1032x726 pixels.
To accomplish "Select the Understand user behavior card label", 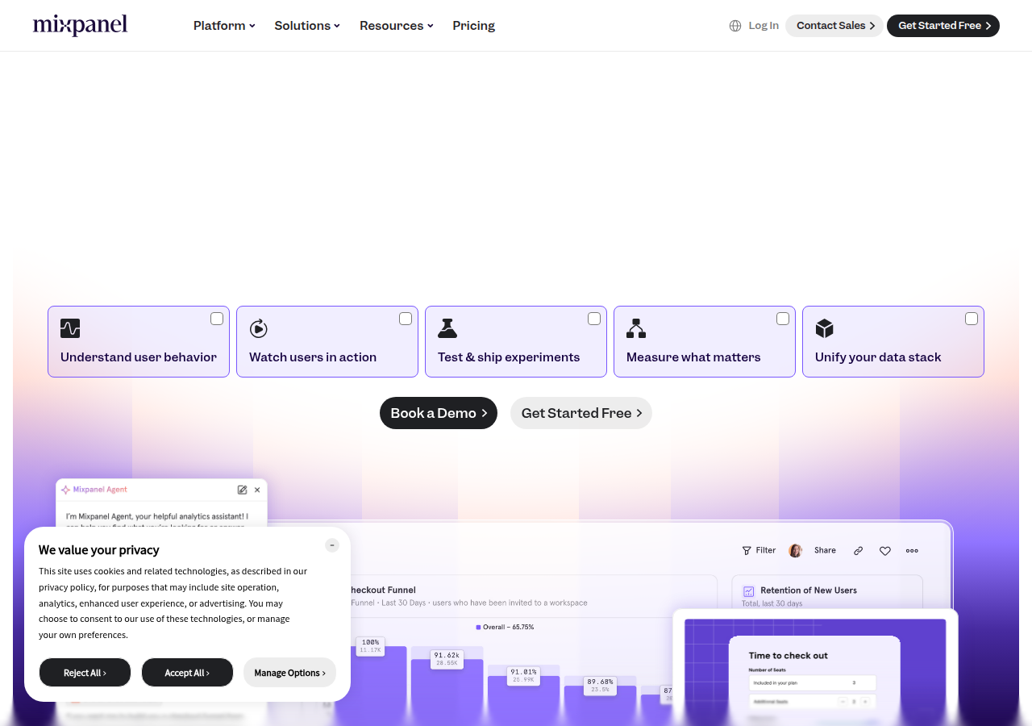I will (139, 357).
